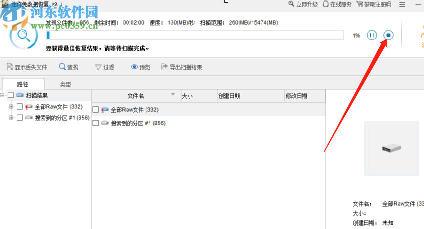
Task: Open 在线服务 online service
Action: point(337,4)
